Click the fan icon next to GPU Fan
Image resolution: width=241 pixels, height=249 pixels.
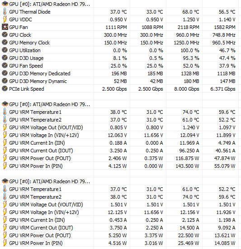(x=5, y=27)
